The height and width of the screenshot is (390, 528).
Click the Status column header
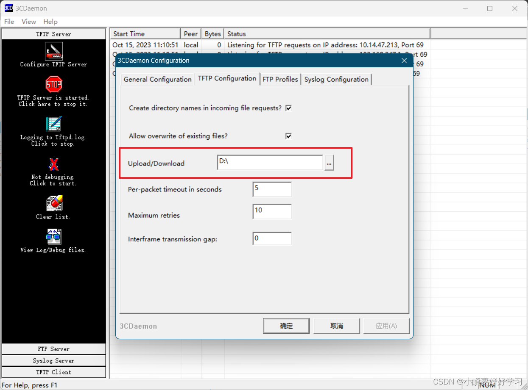(x=327, y=34)
